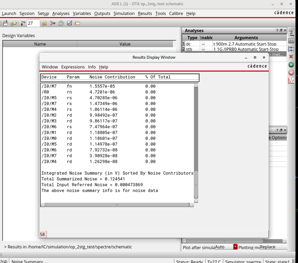Open the Calibre menu
This screenshot has height=263, width=298.
(x=176, y=13)
